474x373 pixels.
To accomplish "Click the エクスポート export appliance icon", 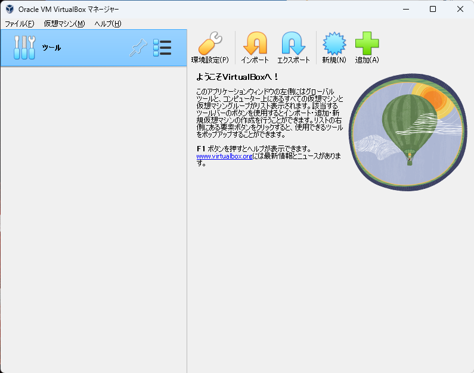I will tap(293, 48).
